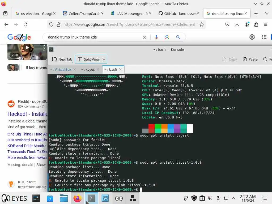The width and height of the screenshot is (272, 204).
Task: List all Firefox tabs dropdown
Action: 267,13
